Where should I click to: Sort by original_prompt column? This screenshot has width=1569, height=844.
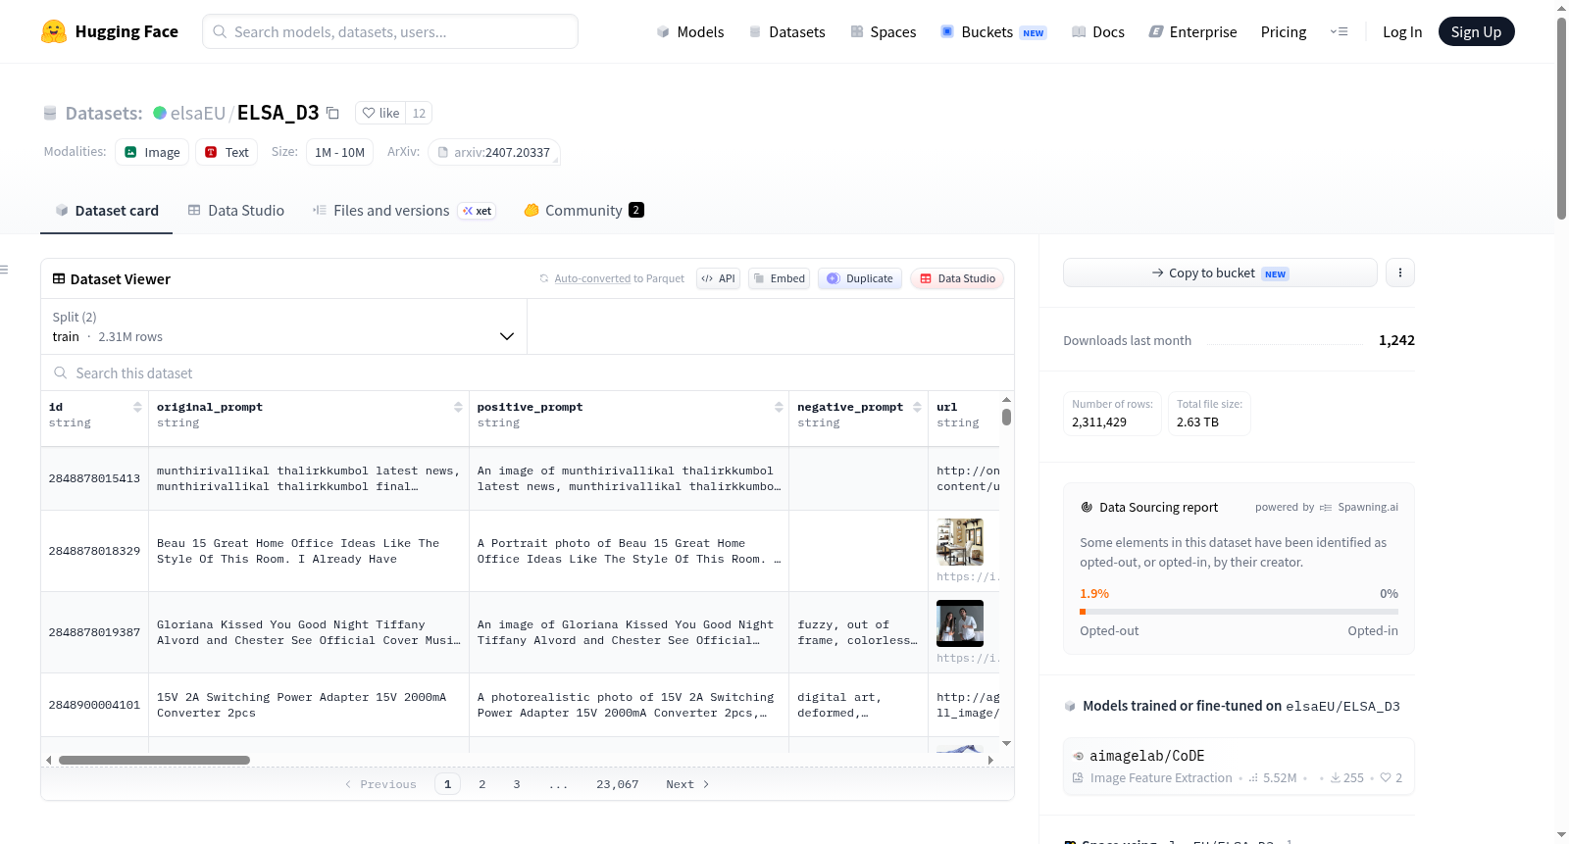[458, 407]
